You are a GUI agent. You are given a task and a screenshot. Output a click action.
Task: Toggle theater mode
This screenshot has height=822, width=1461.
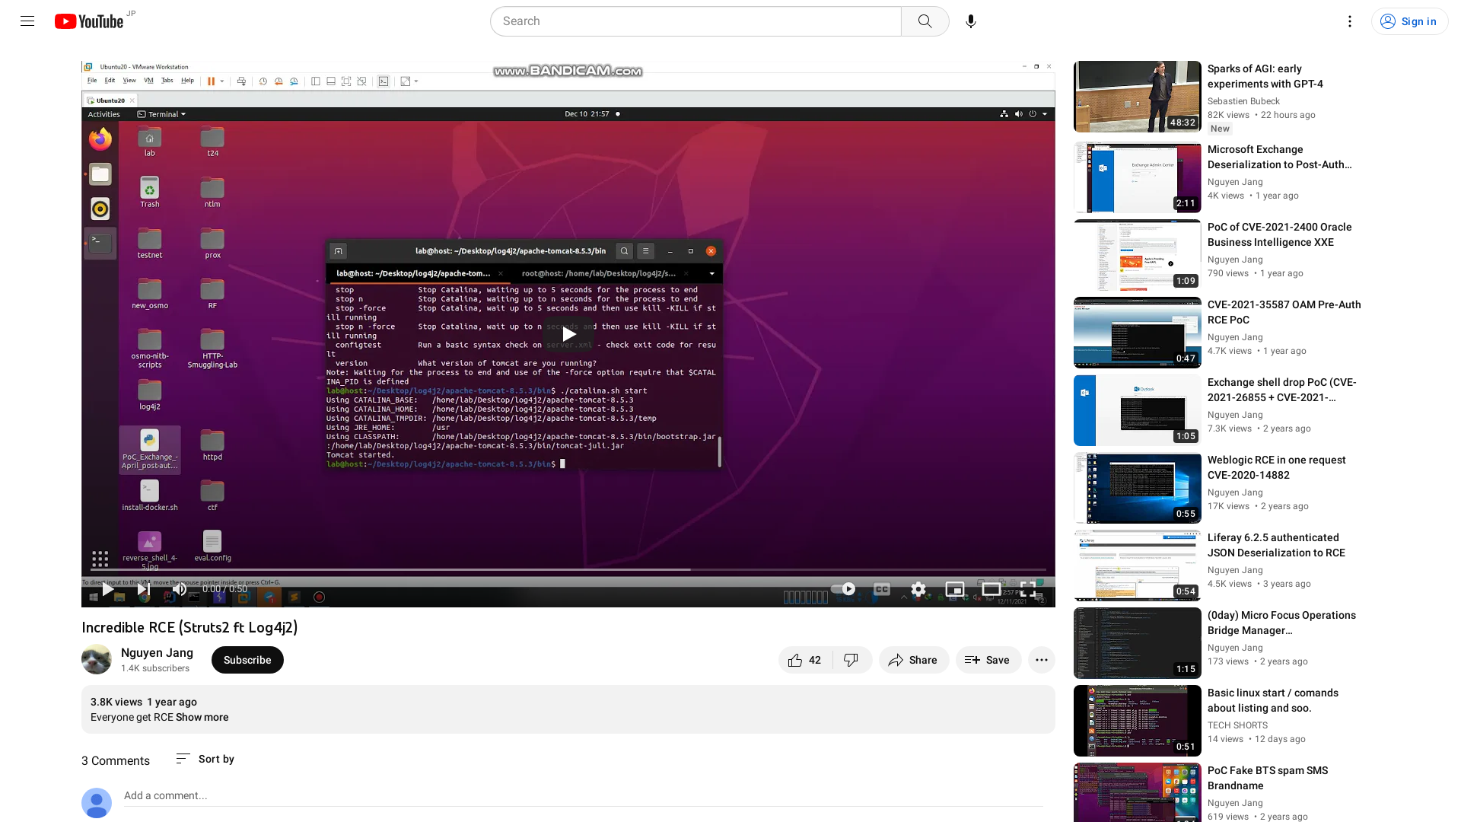991,589
